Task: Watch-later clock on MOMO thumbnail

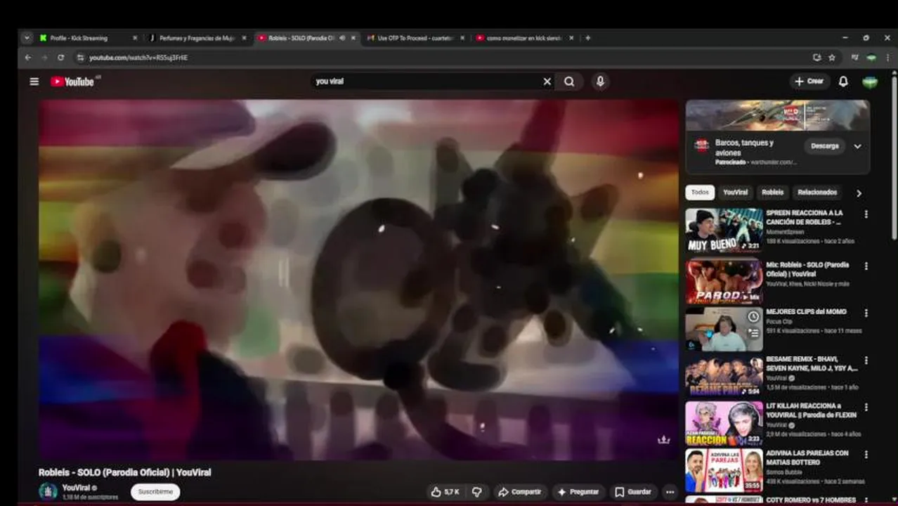Action: click(753, 317)
